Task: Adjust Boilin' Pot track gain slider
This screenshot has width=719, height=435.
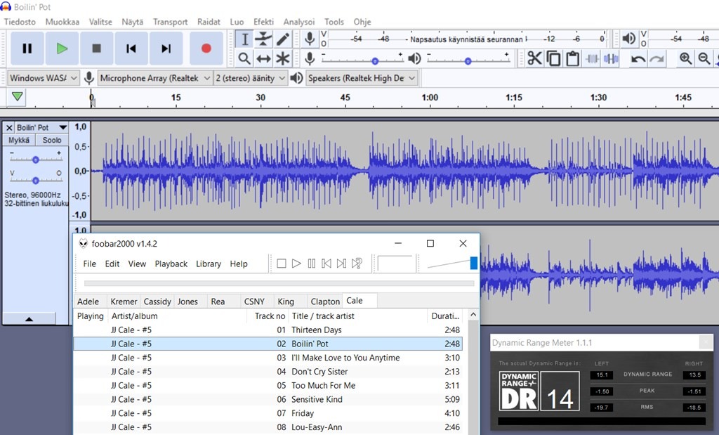Action: tap(36, 160)
